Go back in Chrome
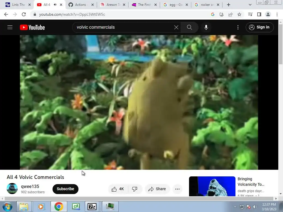This screenshot has width=283, height=212. coord(6,14)
